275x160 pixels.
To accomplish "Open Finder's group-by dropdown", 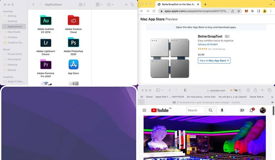I will pos(99,5).
